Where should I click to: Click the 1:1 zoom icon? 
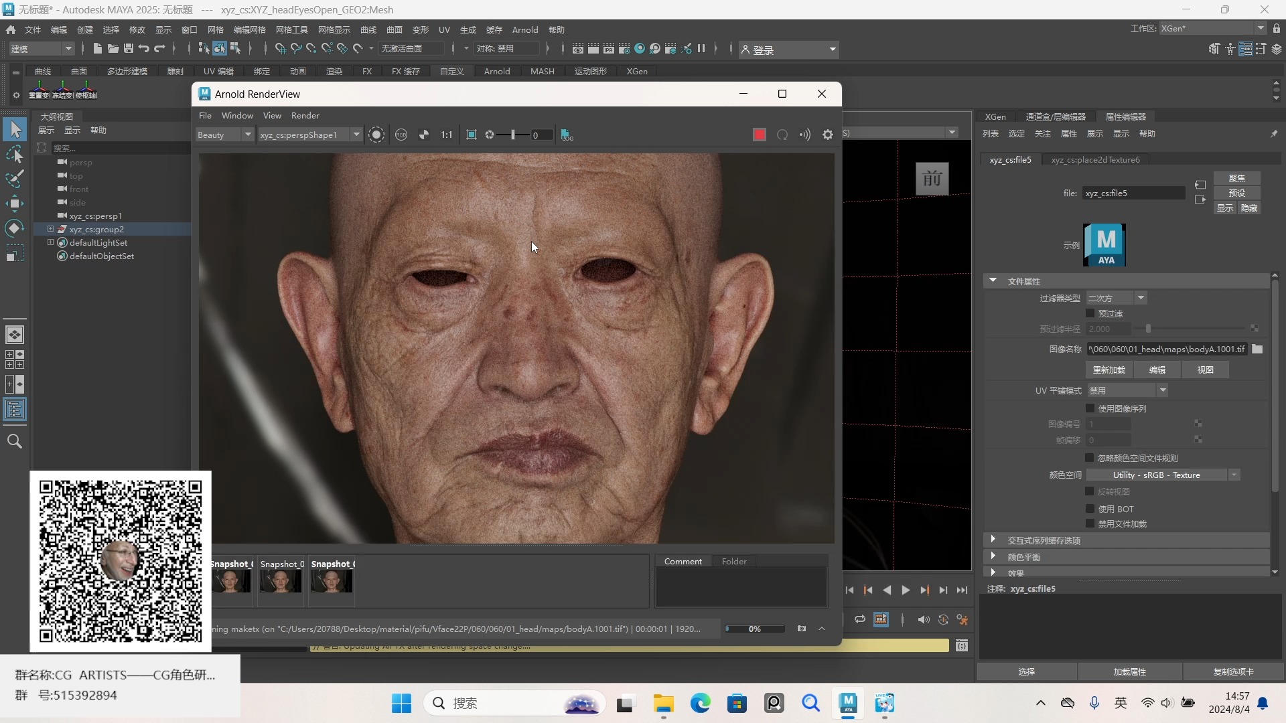pyautogui.click(x=446, y=135)
